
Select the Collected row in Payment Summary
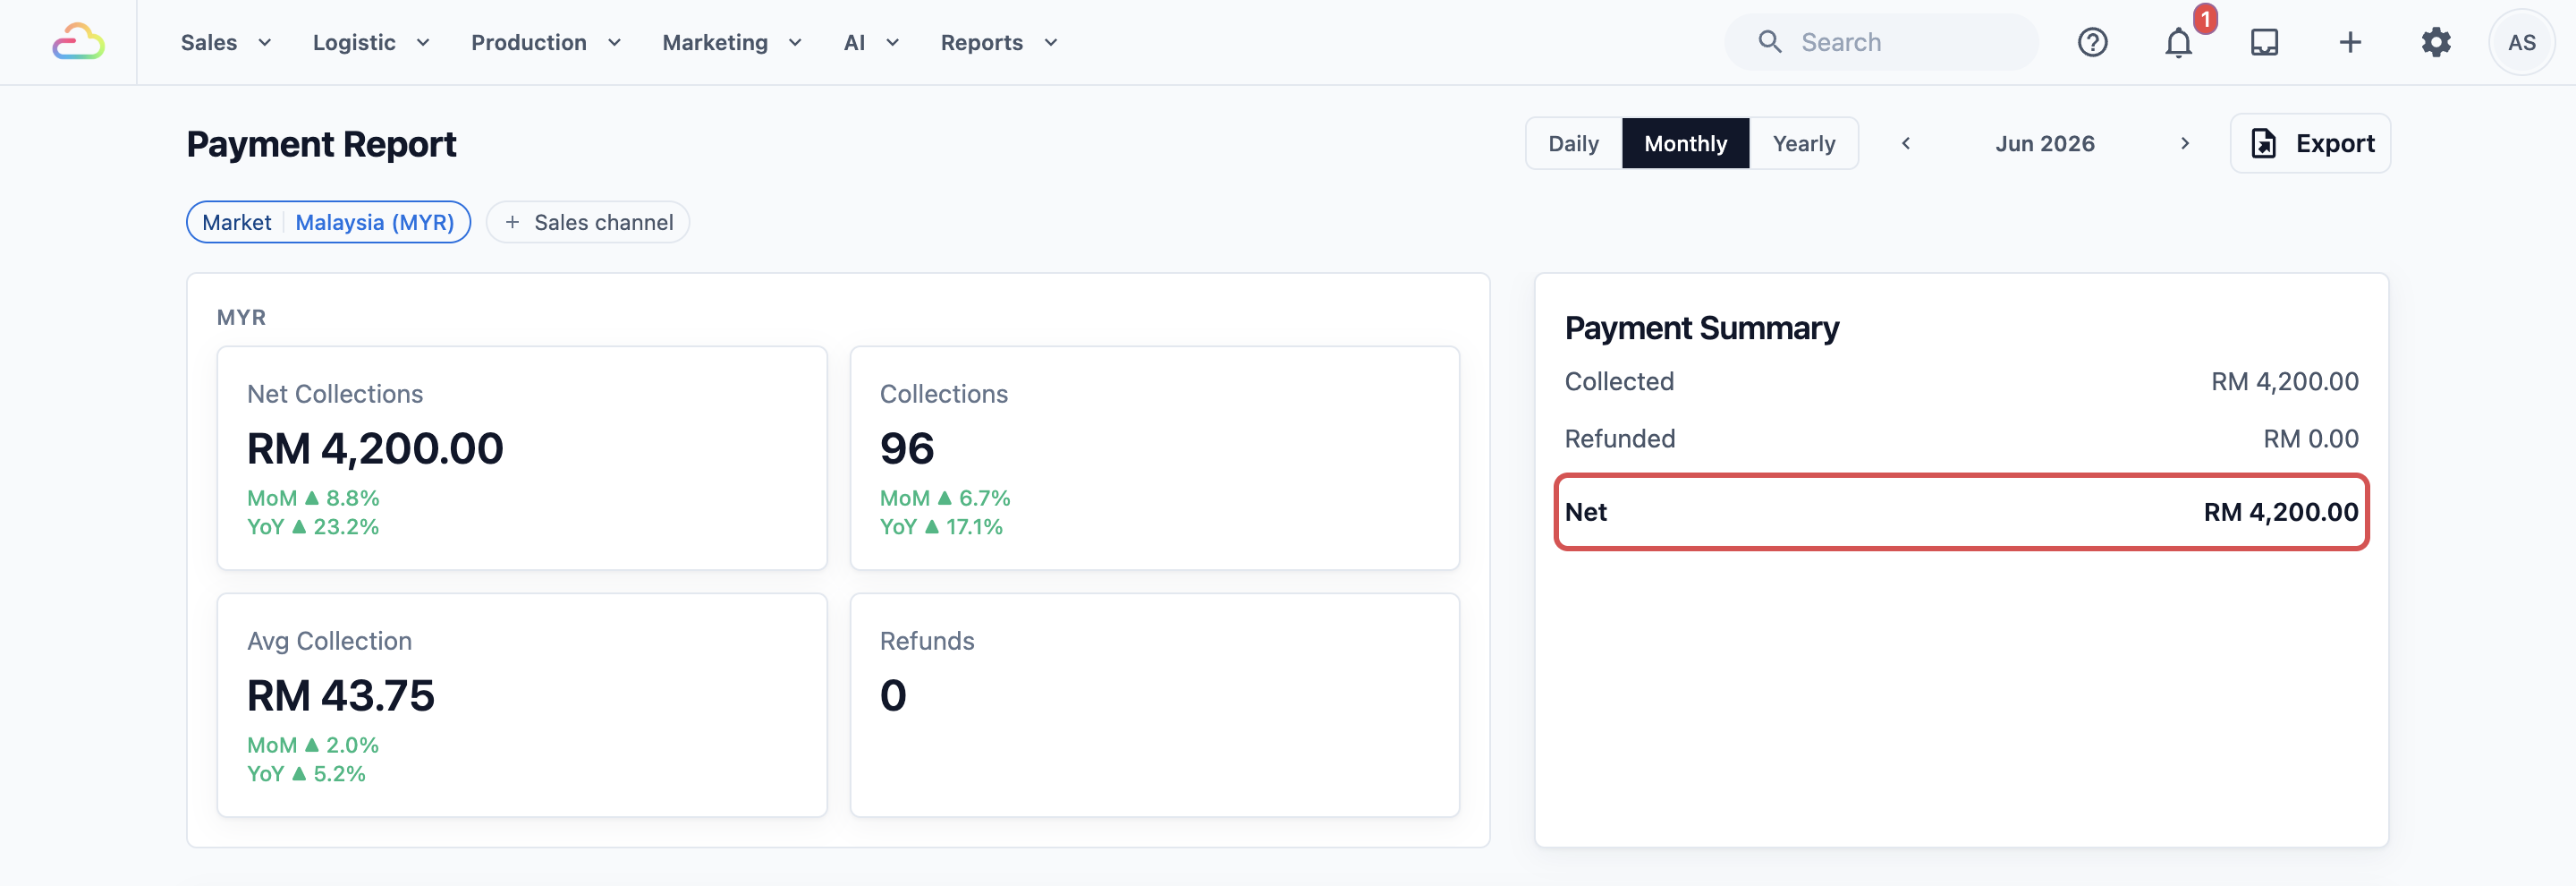(1961, 381)
